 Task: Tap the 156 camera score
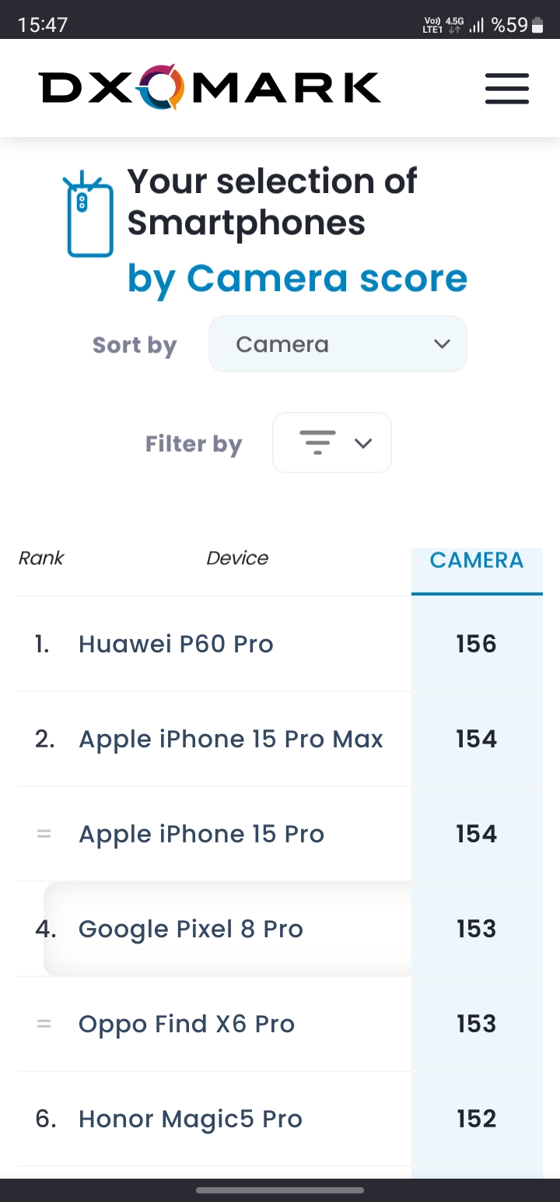(x=476, y=644)
